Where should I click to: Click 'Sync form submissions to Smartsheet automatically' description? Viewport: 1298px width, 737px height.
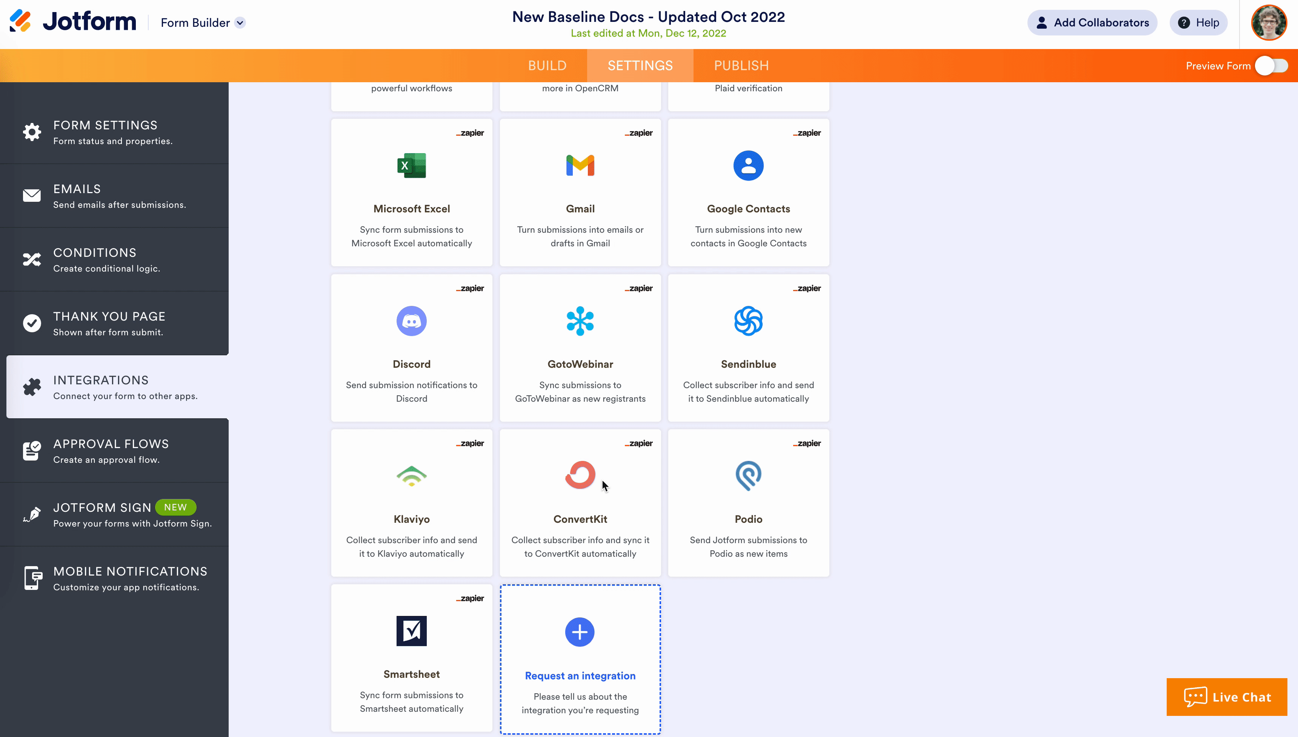[x=412, y=702]
